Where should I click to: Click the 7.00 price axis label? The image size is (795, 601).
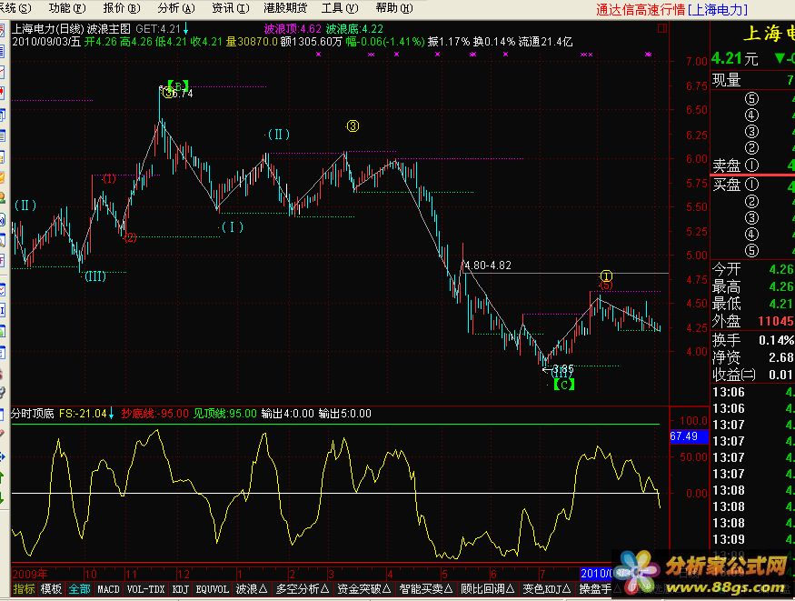697,61
